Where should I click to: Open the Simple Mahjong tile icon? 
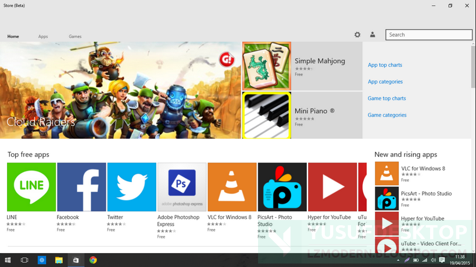pyautogui.click(x=267, y=66)
